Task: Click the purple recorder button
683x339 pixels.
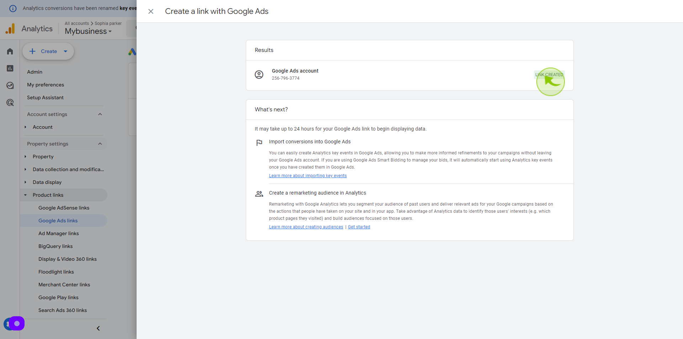Action: [16, 324]
